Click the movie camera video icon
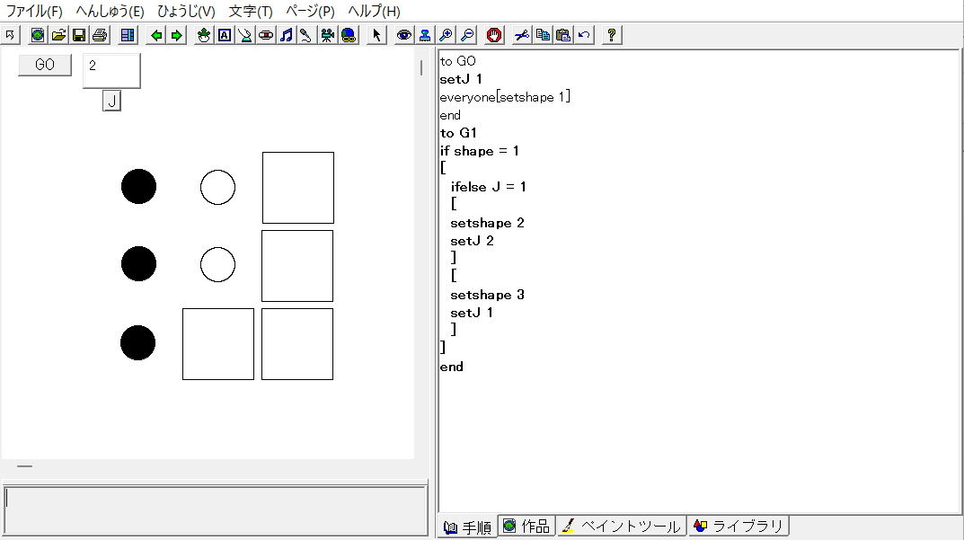Screen dimensions: 964x540 coord(327,35)
